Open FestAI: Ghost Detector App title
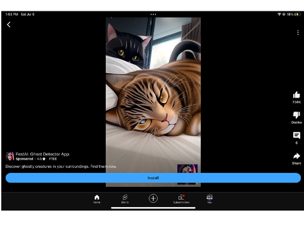Viewport: 304px width, 228px height. [x=42, y=154]
